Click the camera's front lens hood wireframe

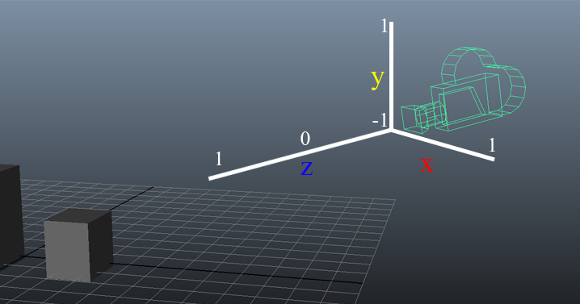[414, 119]
